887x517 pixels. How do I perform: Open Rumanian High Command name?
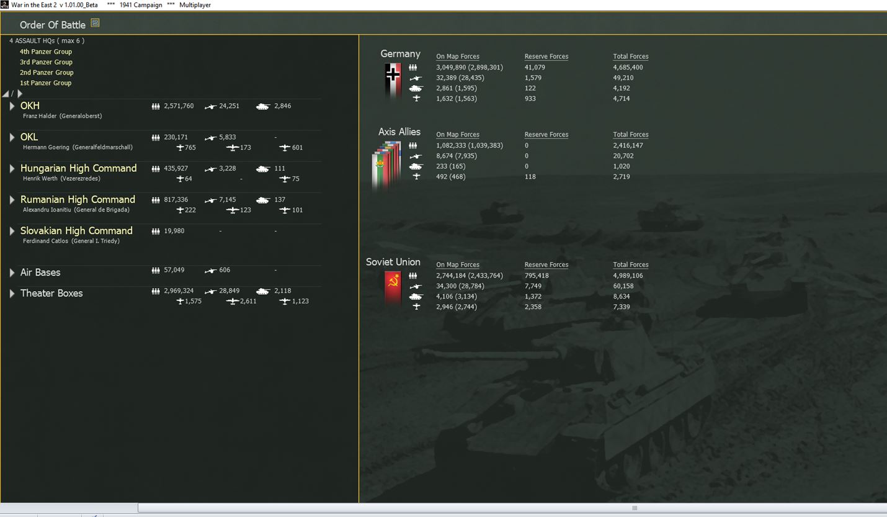[78, 199]
